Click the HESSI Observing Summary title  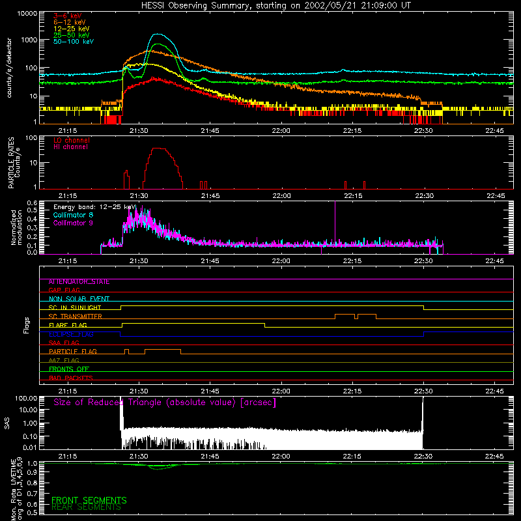coord(275,6)
